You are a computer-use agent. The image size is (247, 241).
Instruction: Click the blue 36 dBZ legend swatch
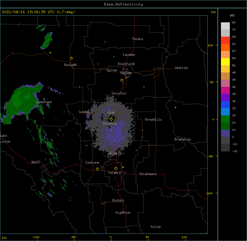tap(225, 104)
